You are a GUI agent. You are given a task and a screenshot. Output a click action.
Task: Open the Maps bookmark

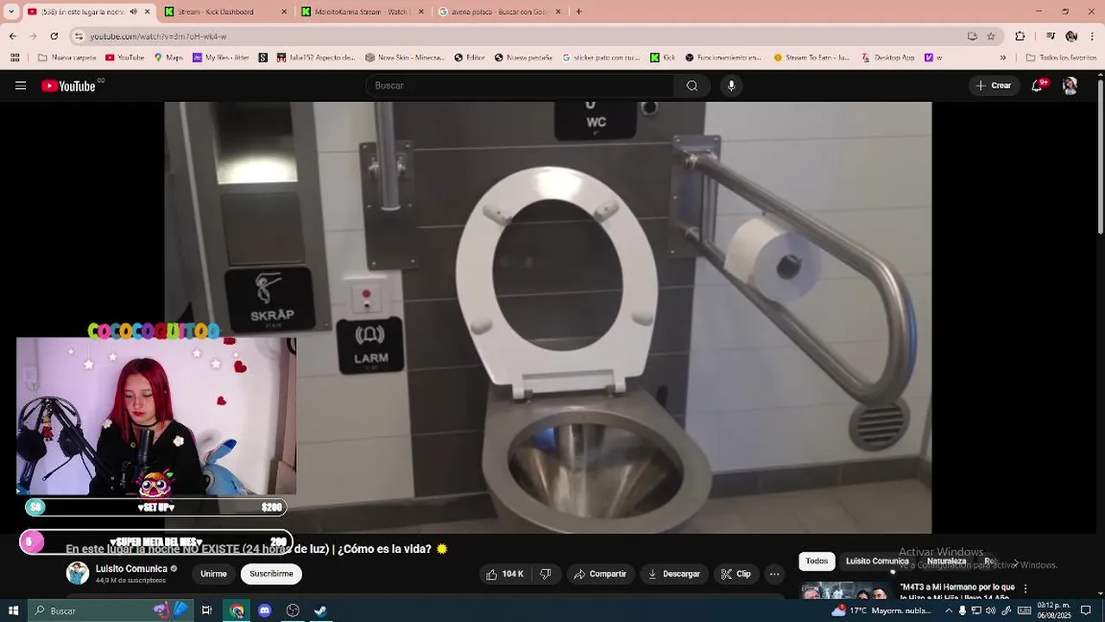pyautogui.click(x=168, y=58)
